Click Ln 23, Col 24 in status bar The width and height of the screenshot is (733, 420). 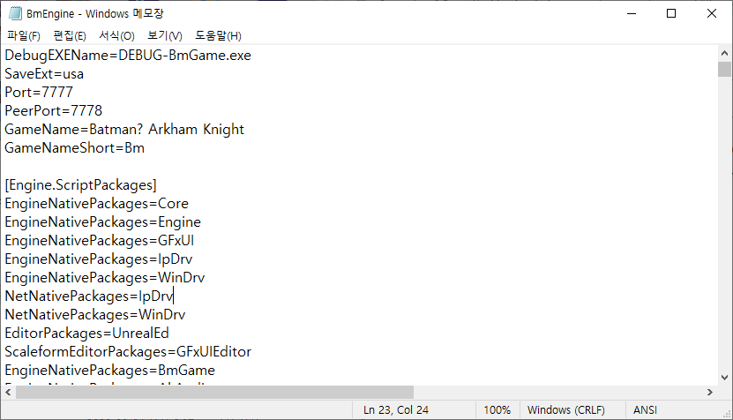(x=396, y=410)
